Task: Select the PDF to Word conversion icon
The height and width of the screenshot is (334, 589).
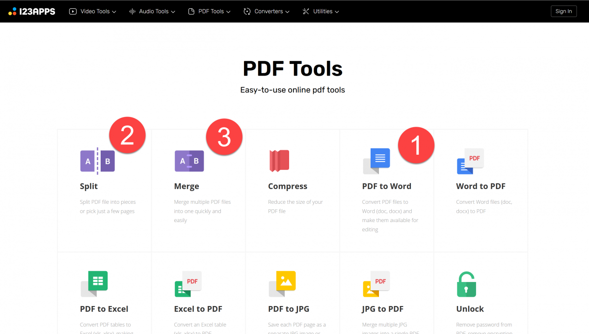Action: click(x=376, y=161)
